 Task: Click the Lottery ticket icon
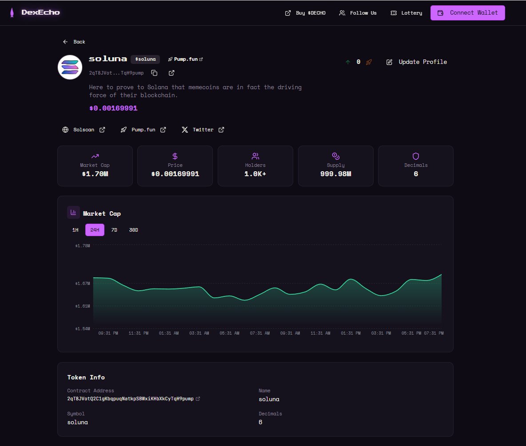[x=394, y=13]
